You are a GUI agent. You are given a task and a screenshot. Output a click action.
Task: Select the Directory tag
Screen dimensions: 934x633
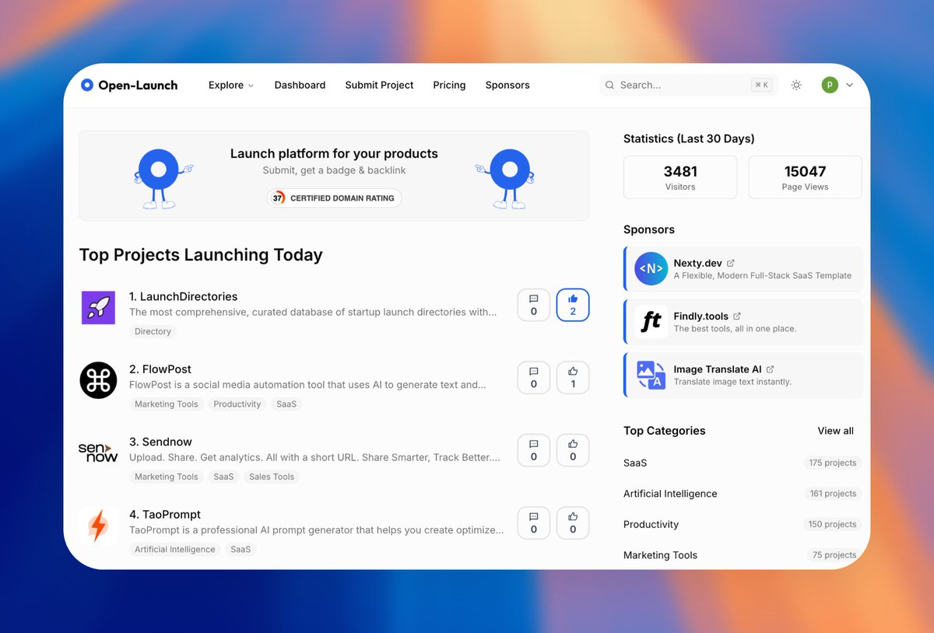[153, 331]
